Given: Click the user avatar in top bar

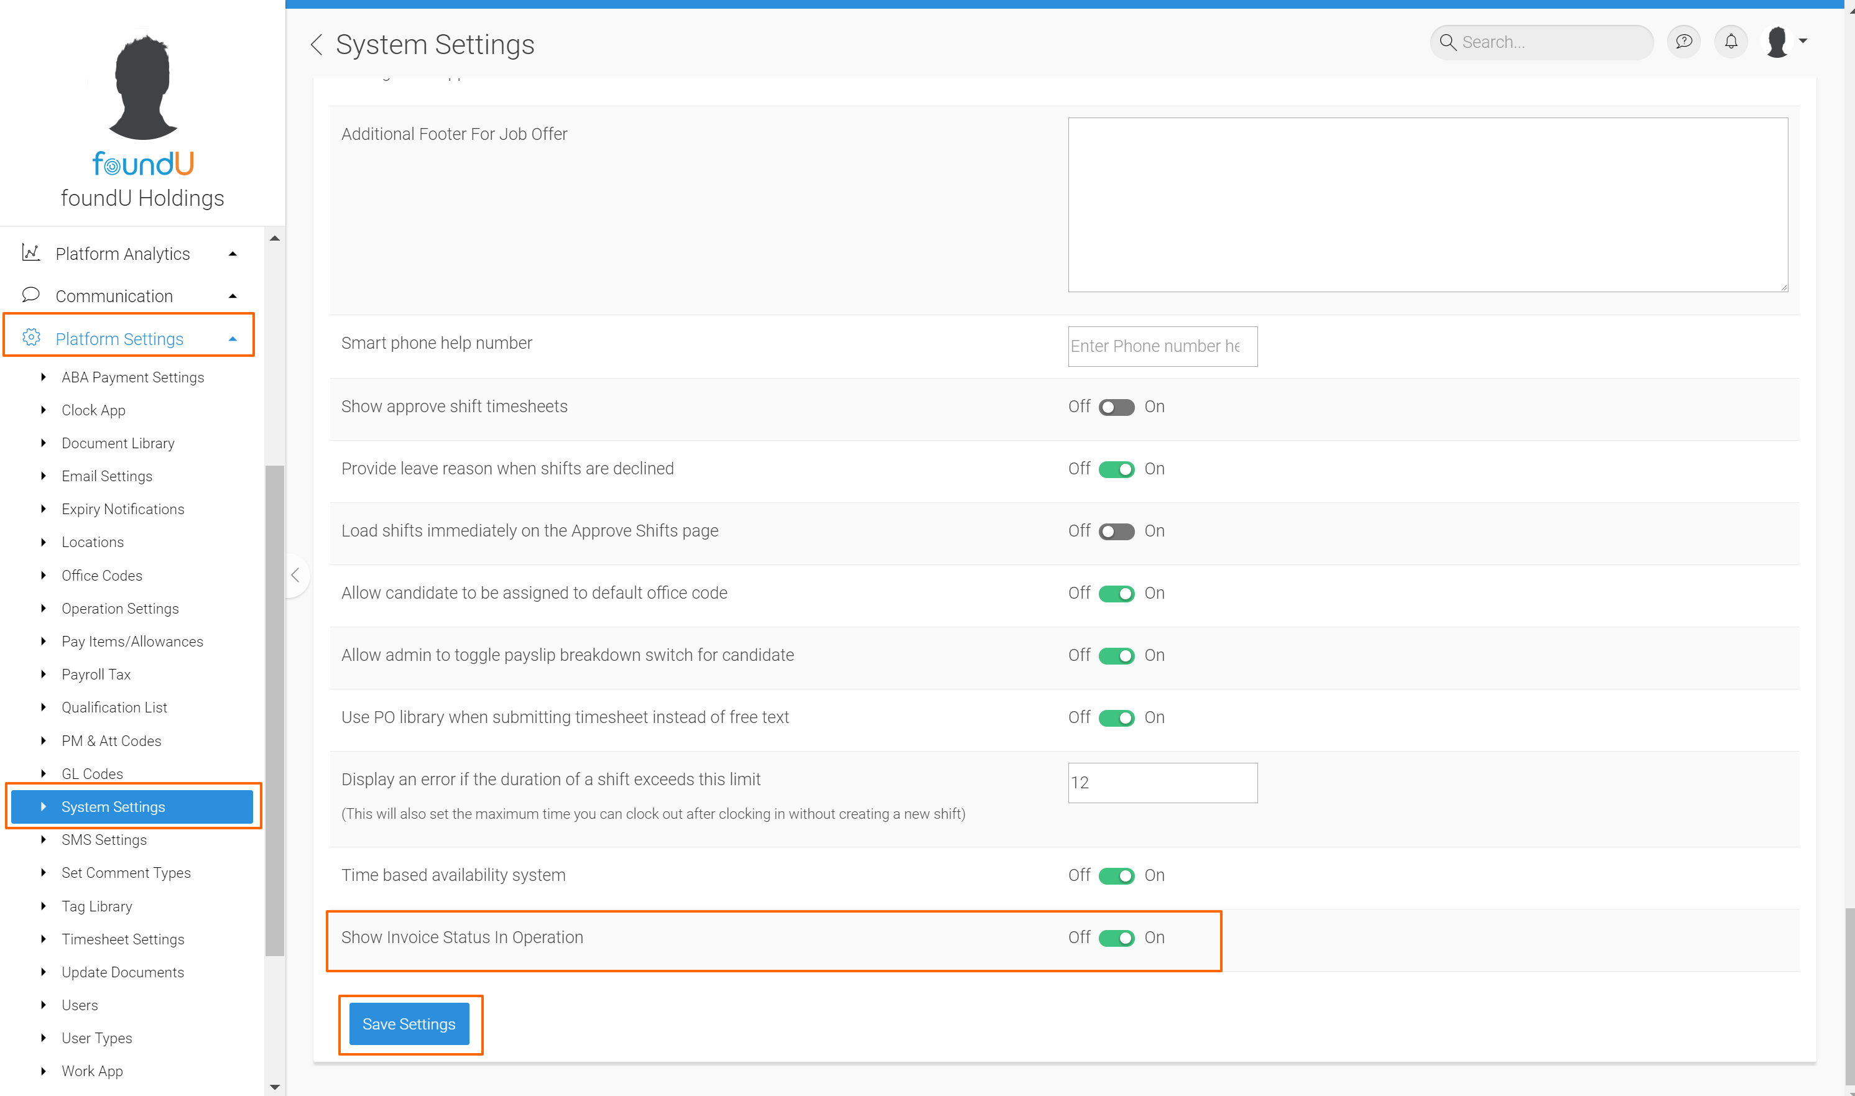Looking at the screenshot, I should click(x=1777, y=42).
